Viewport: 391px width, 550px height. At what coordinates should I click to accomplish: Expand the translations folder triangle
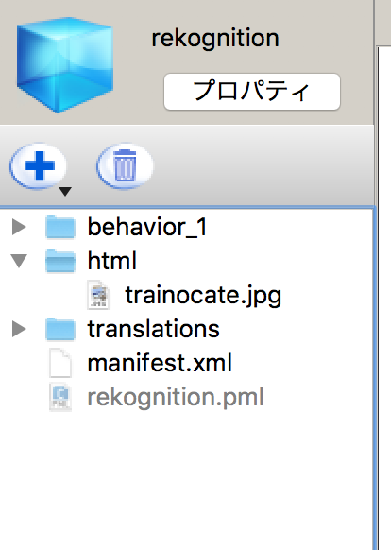coord(19,329)
